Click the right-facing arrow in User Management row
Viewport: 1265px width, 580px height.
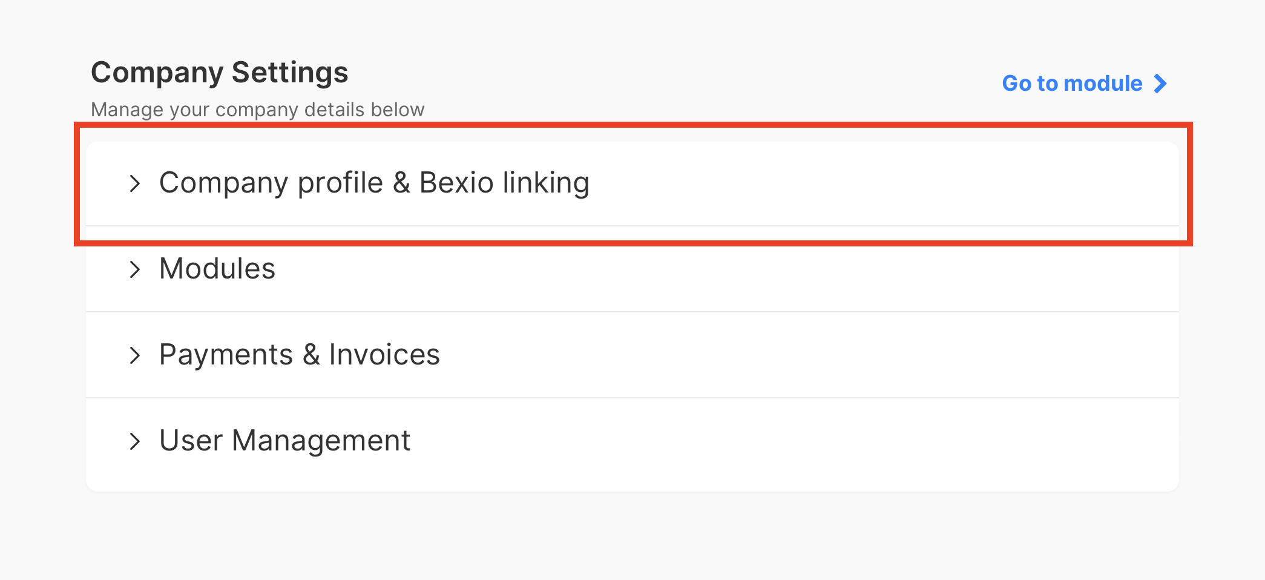(x=134, y=441)
